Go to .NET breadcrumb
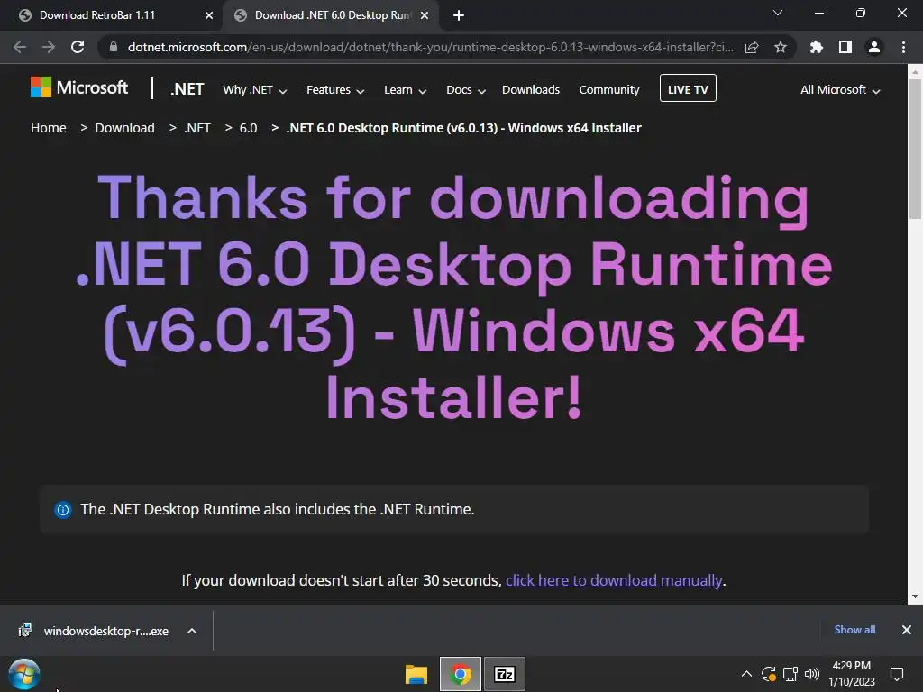Screen dimensions: 923x692 pos(197,128)
